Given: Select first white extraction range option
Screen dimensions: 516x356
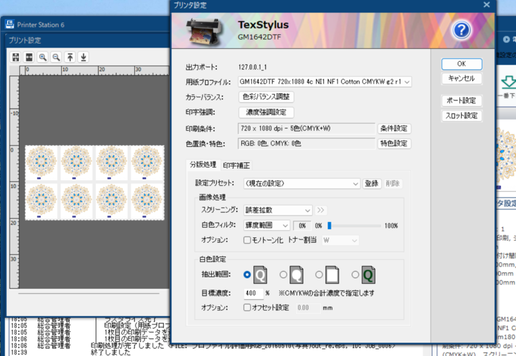Looking at the screenshot, I should (x=247, y=274).
